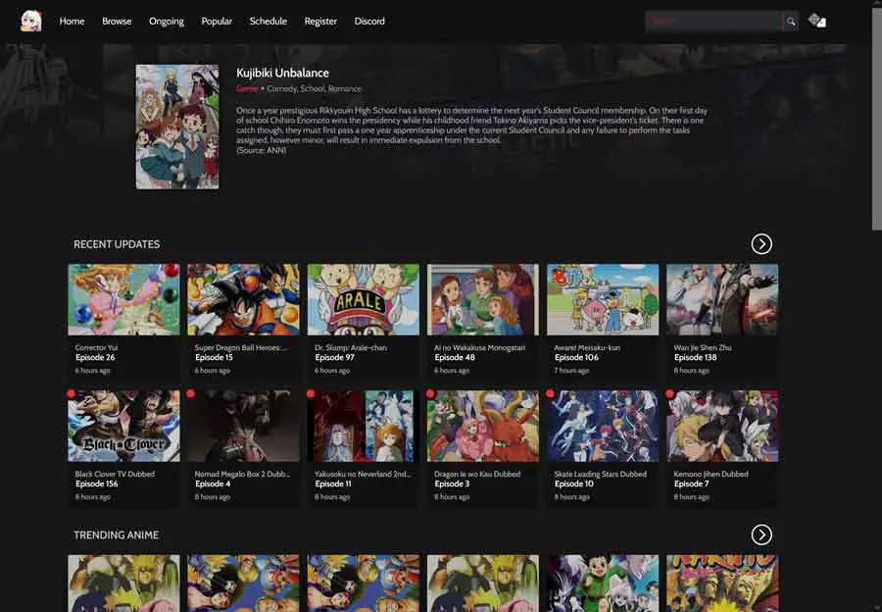Click the Black Clover red dub badge

coord(71,393)
